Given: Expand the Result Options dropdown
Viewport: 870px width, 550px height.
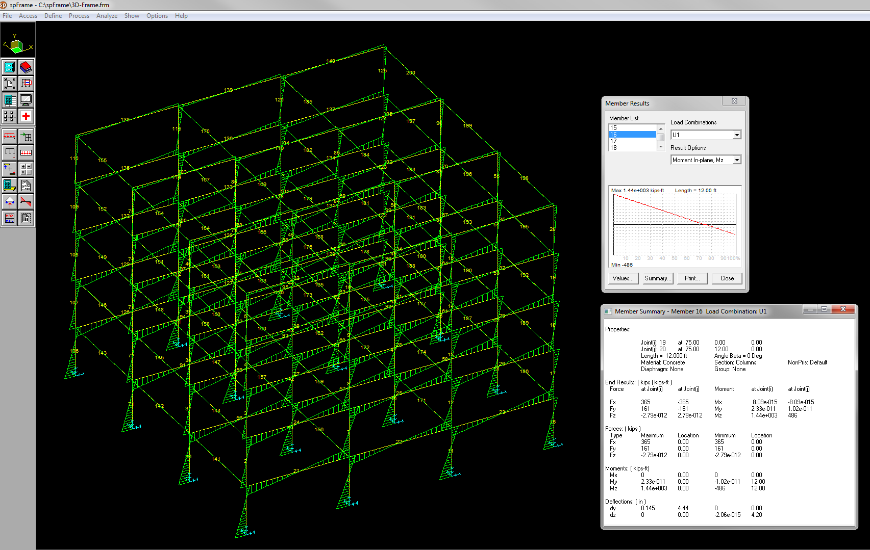Looking at the screenshot, I should tap(736, 160).
